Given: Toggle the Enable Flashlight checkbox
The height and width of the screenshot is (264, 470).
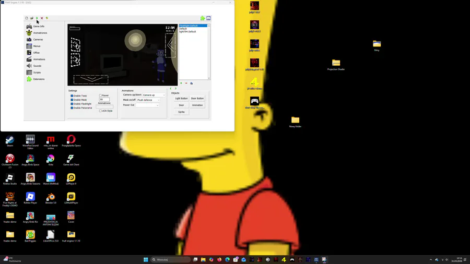Looking at the screenshot, I should pyautogui.click(x=72, y=104).
